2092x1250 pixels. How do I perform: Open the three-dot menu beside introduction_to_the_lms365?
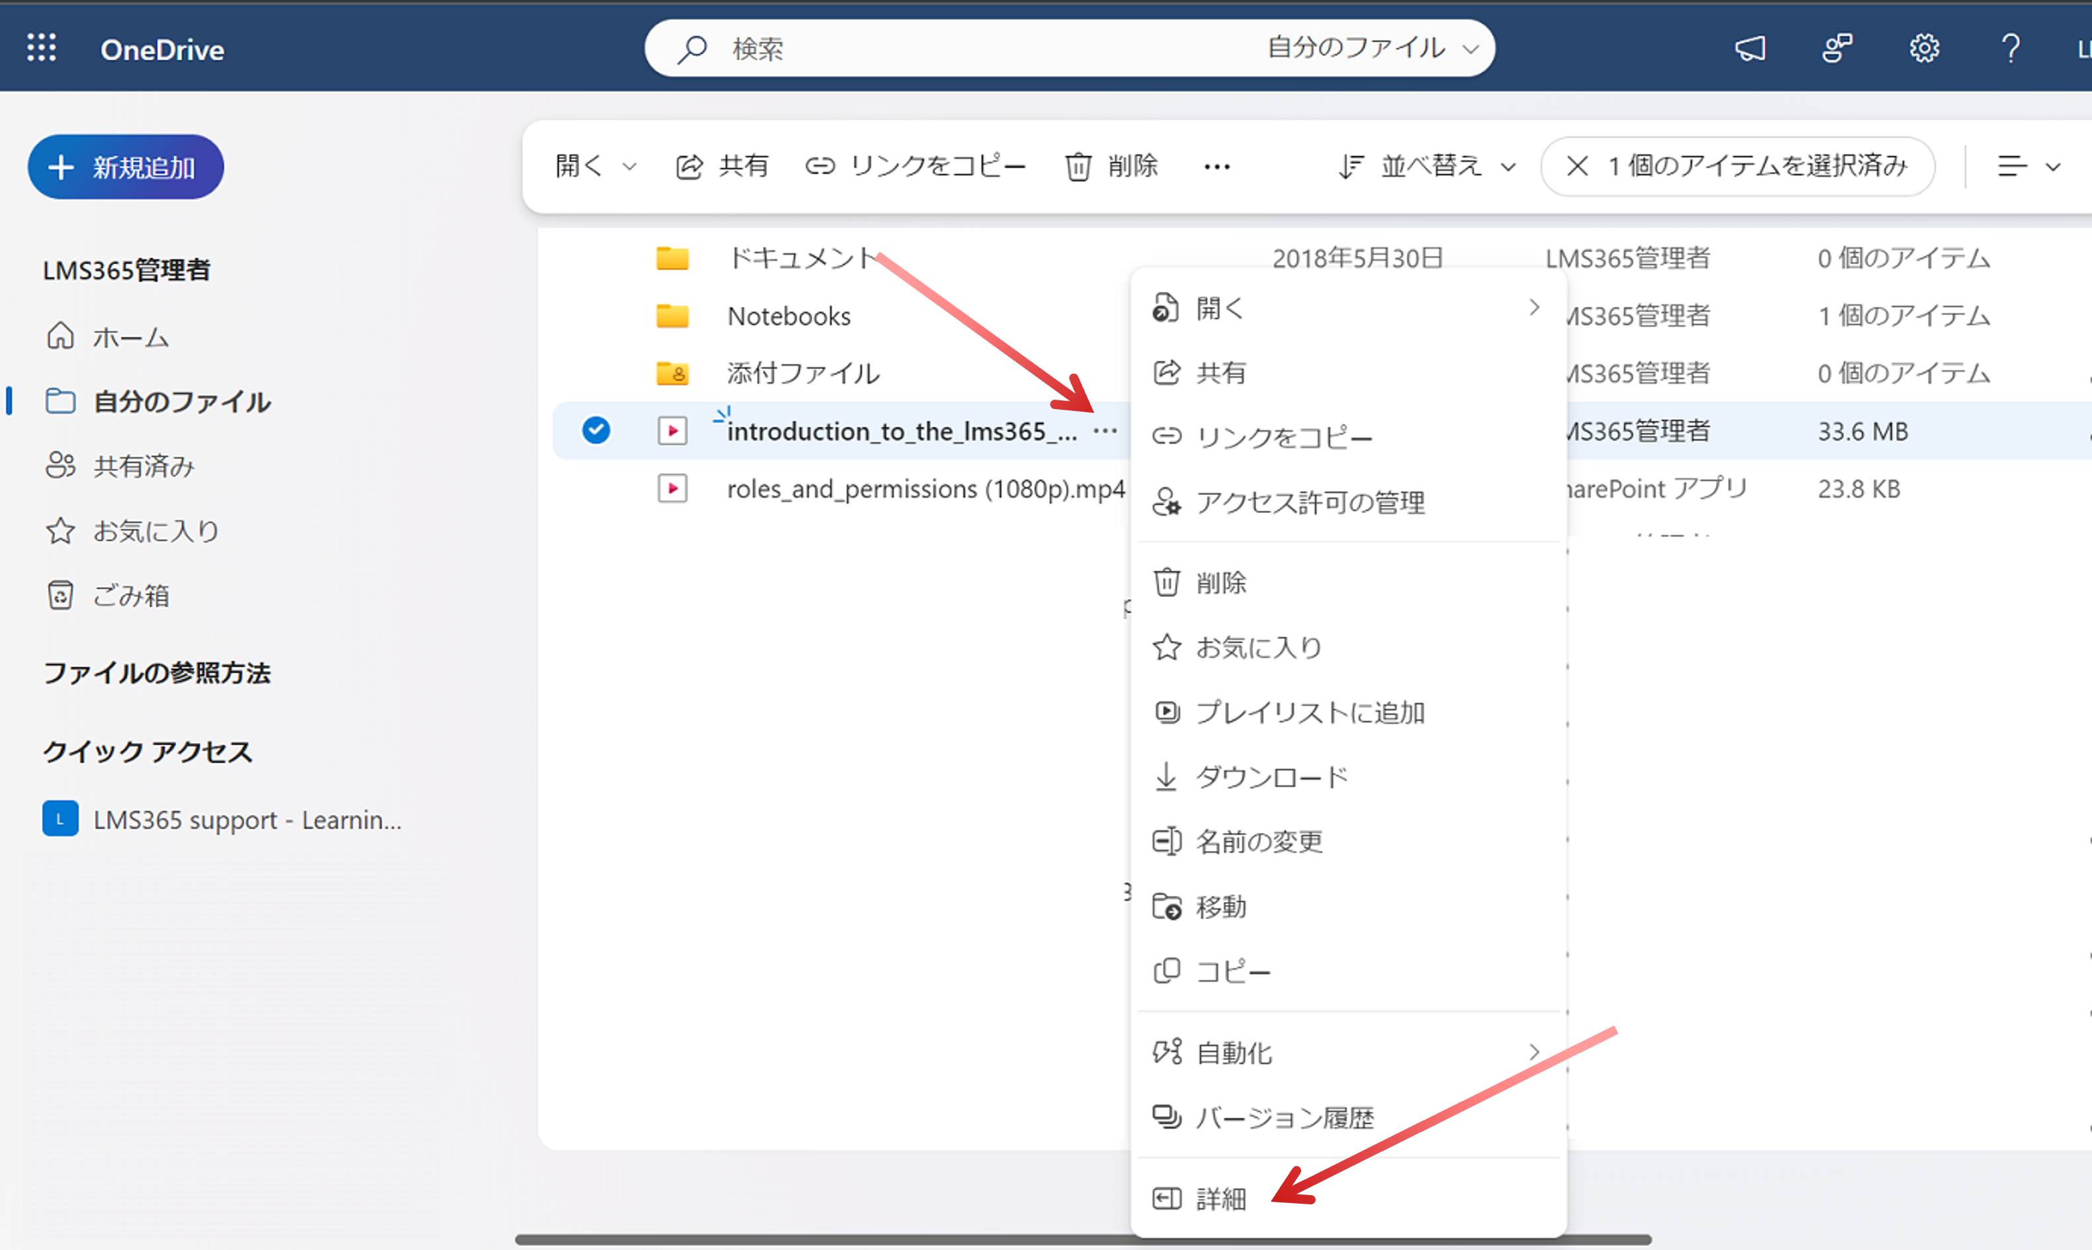1105,431
